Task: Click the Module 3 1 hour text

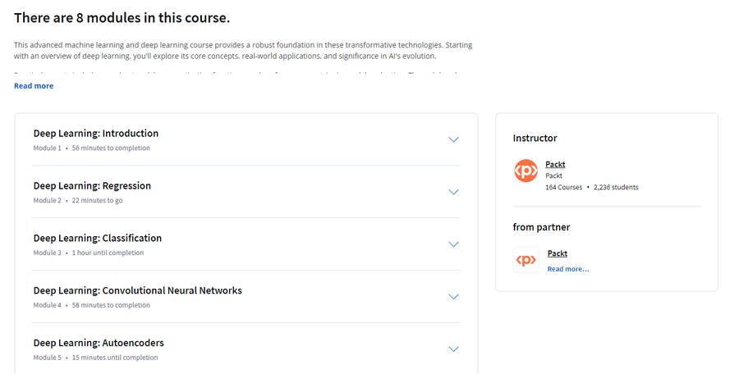Action: (x=88, y=253)
